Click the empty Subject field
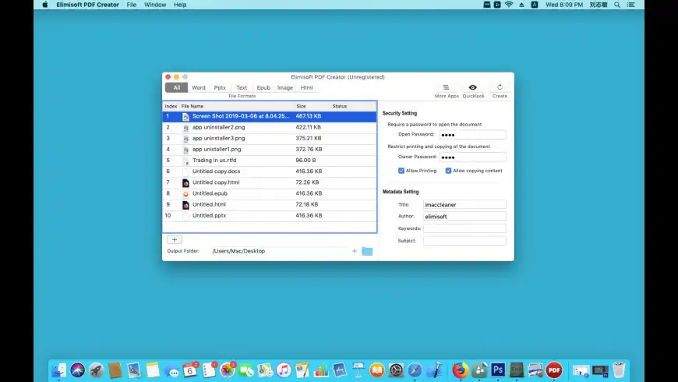 pyautogui.click(x=464, y=241)
